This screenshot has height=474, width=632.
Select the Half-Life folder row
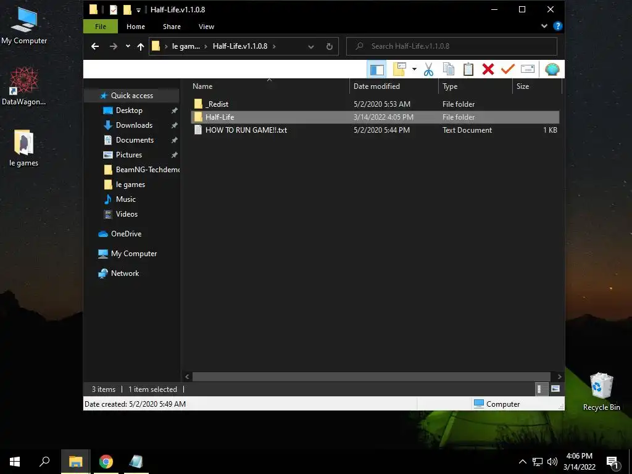pyautogui.click(x=375, y=117)
